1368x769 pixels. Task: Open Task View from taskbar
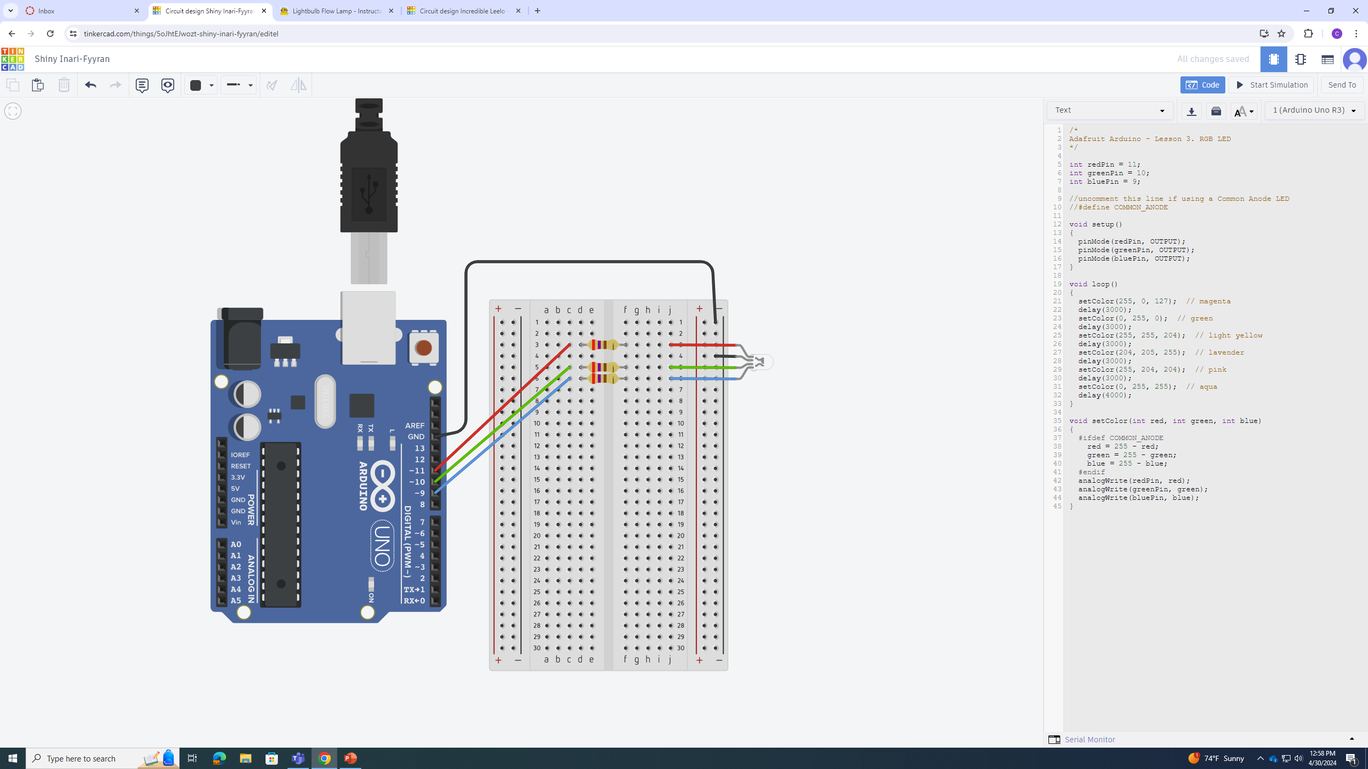click(x=192, y=758)
